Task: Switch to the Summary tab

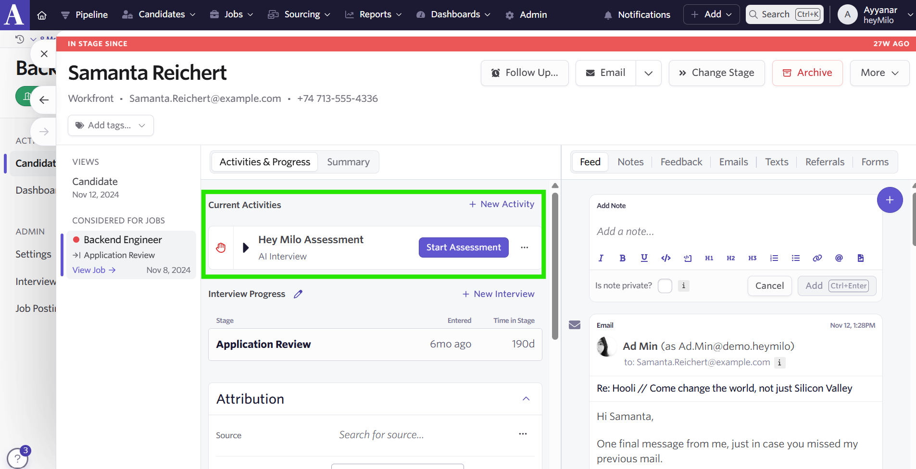Action: tap(348, 162)
